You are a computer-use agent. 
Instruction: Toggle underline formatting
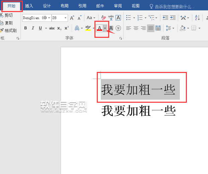pos(40,28)
